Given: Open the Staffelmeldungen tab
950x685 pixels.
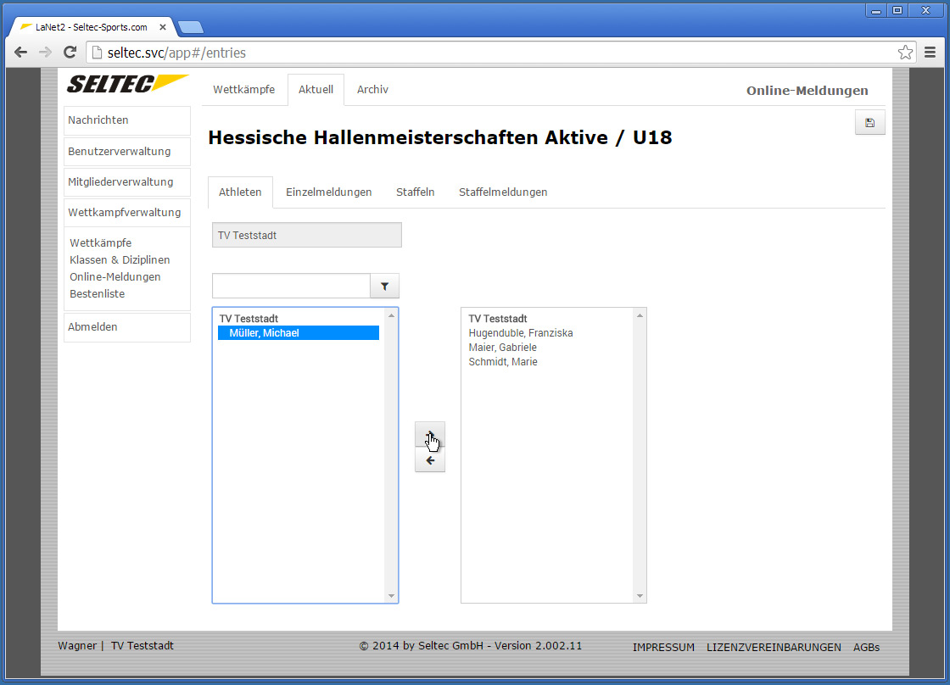Looking at the screenshot, I should [503, 192].
